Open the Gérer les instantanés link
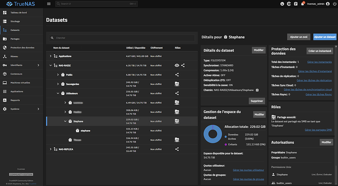338x186 pixels. (319, 62)
